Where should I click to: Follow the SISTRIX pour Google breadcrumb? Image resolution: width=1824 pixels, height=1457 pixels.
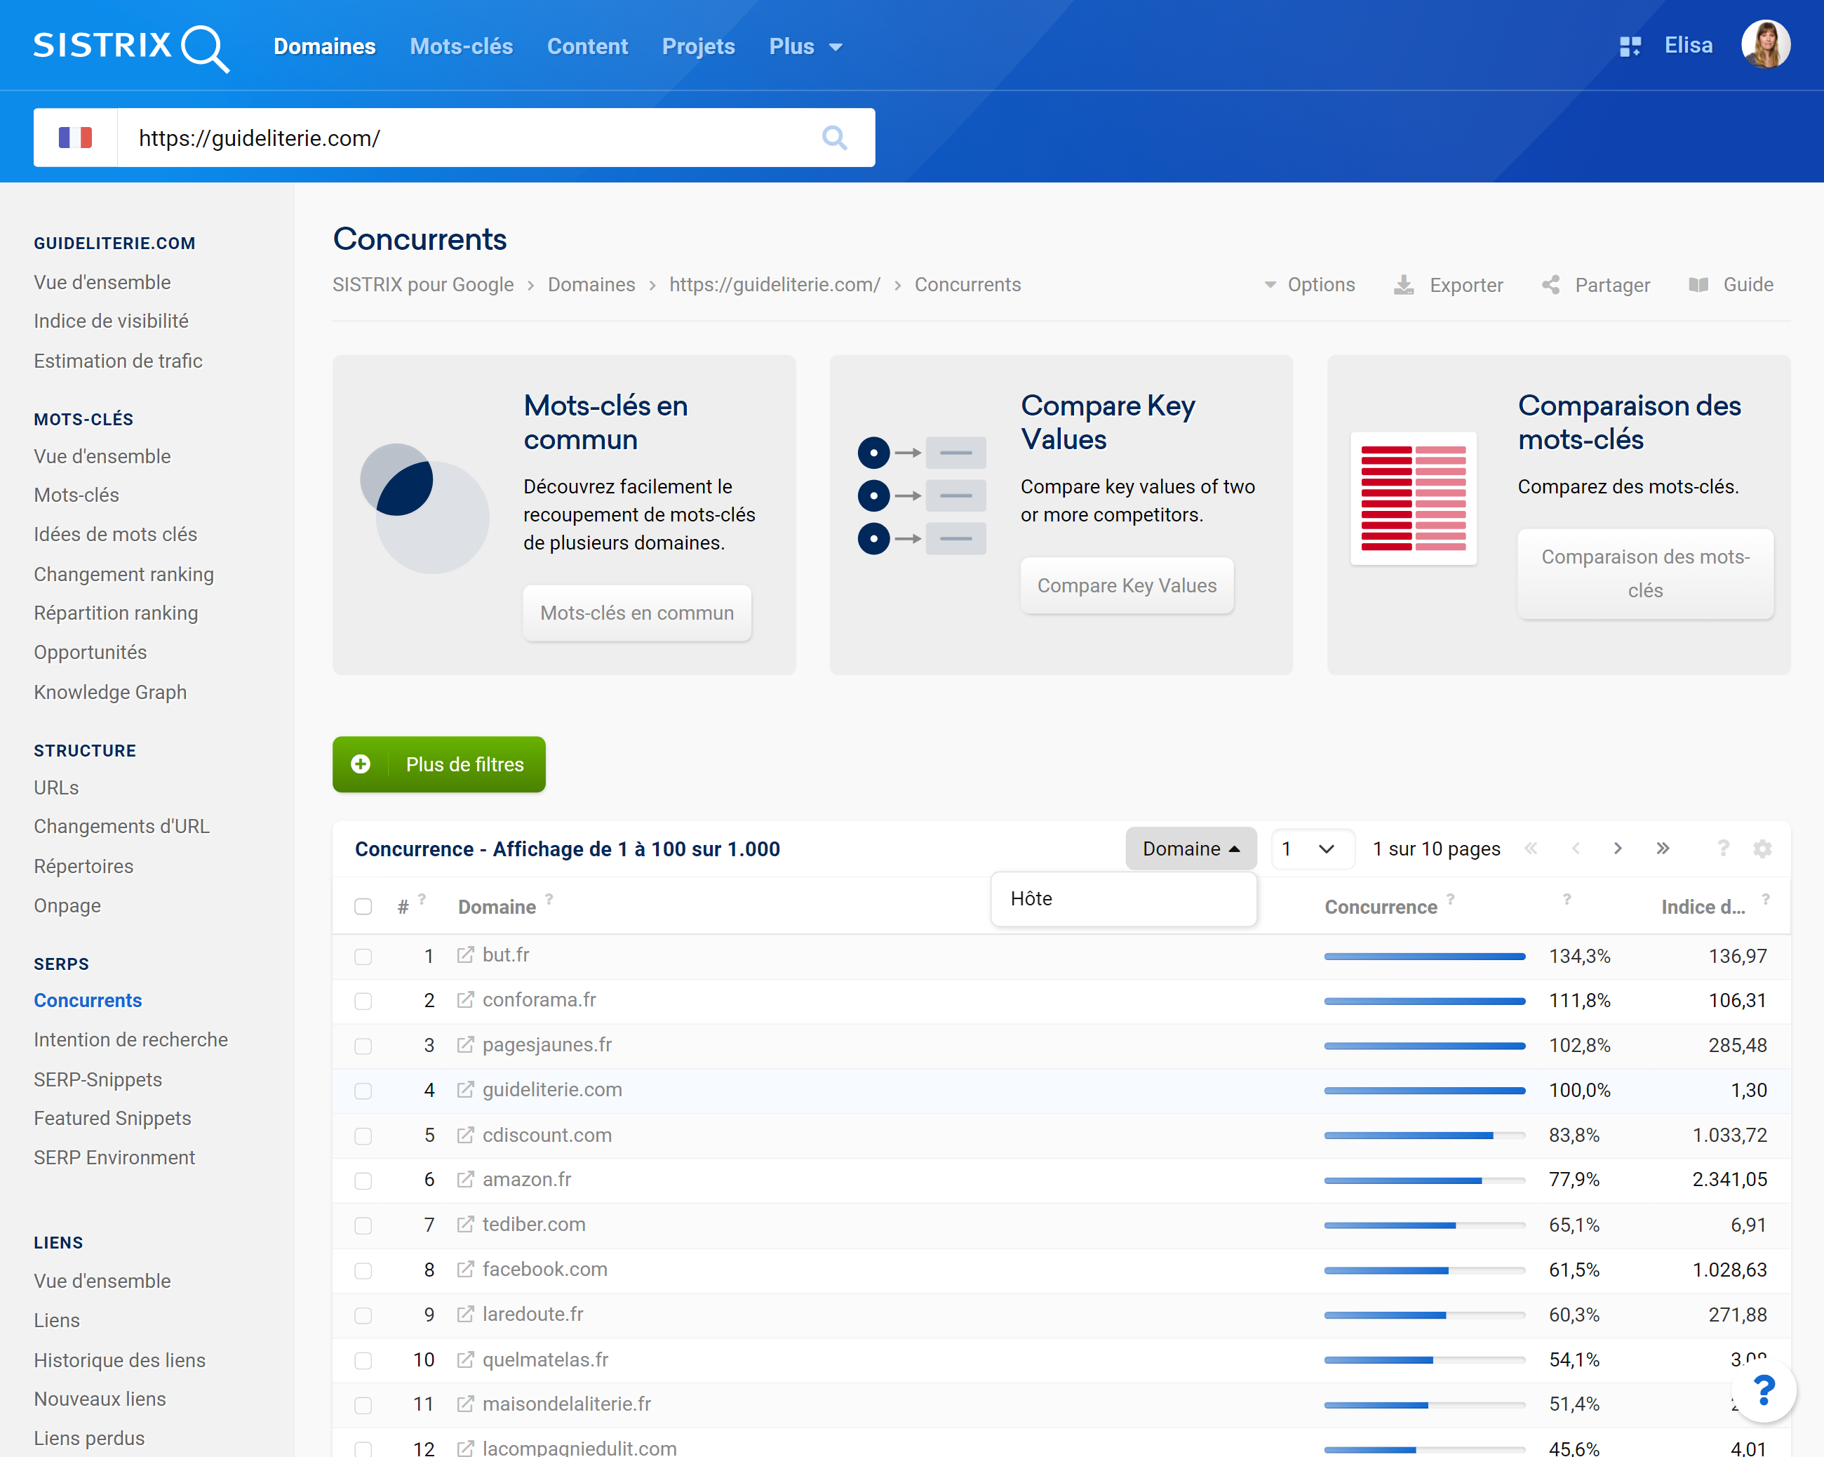pyautogui.click(x=423, y=284)
